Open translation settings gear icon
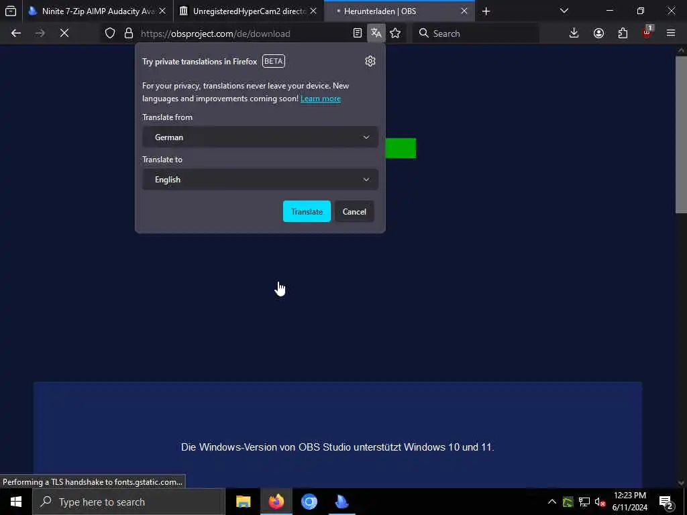The image size is (687, 515). click(370, 61)
